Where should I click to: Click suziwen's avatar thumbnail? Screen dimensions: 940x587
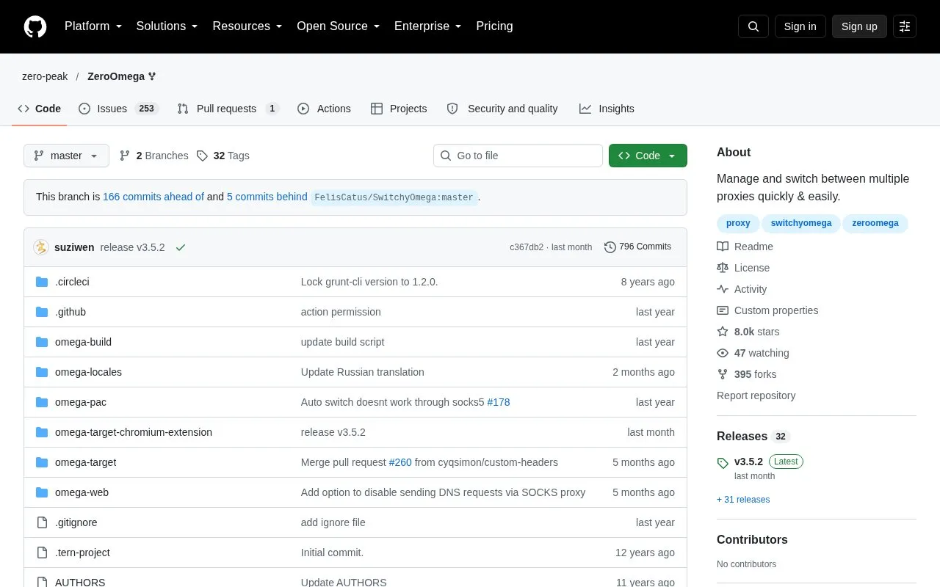click(41, 247)
